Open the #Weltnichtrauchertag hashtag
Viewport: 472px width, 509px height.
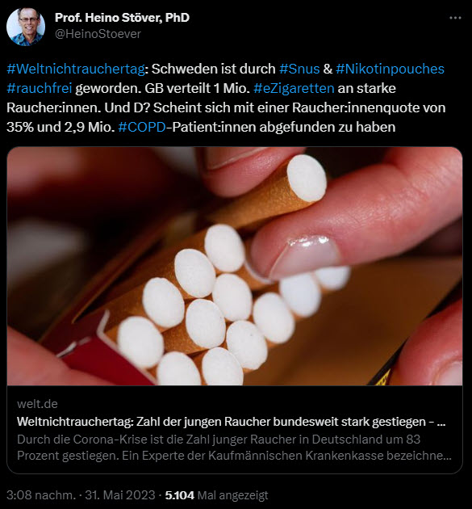pos(76,69)
